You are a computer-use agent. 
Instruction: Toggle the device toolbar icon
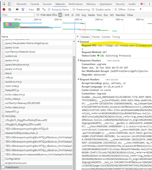[x=9, y=4]
